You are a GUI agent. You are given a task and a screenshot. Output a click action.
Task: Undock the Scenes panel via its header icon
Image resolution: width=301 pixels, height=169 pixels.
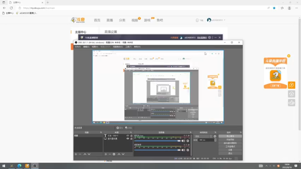point(101,133)
